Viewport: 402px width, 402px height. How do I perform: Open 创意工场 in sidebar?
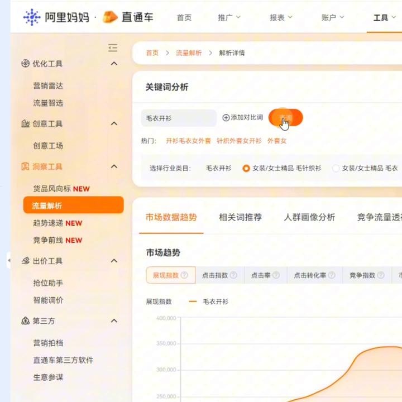[48, 146]
